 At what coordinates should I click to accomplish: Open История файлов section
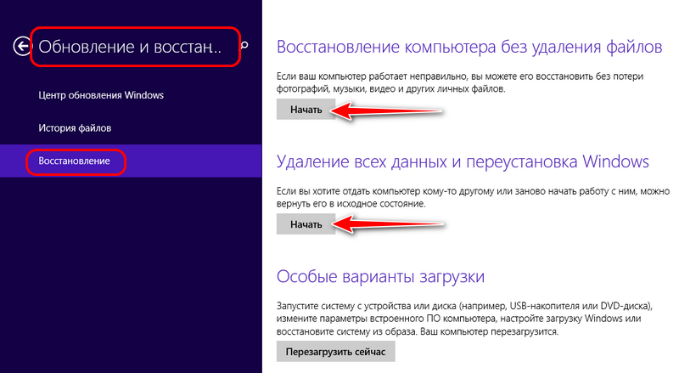point(75,128)
